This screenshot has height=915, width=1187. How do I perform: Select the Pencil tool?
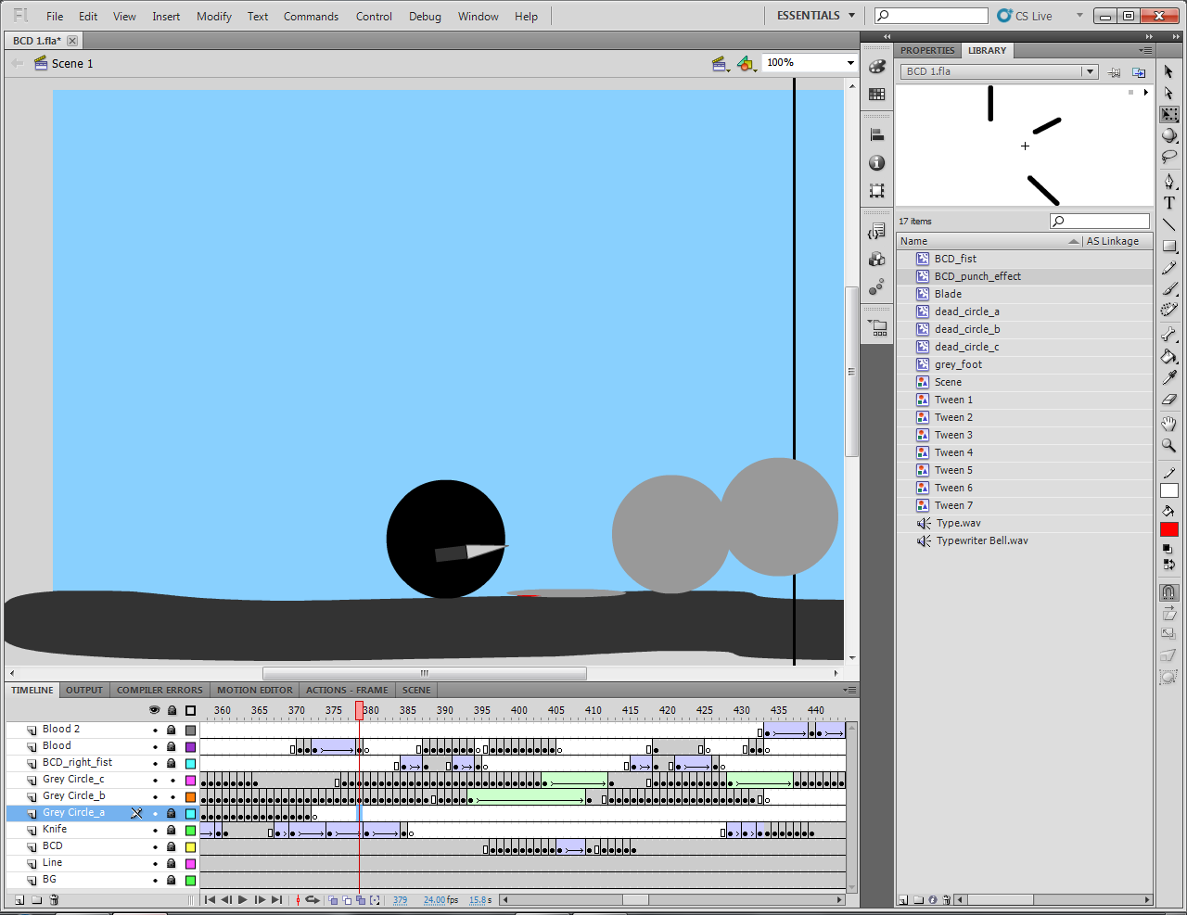pyautogui.click(x=1168, y=267)
